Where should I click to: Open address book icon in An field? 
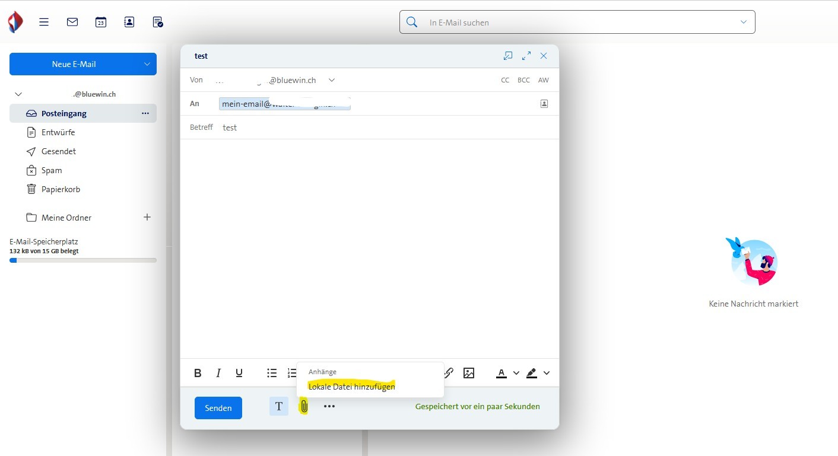point(544,104)
